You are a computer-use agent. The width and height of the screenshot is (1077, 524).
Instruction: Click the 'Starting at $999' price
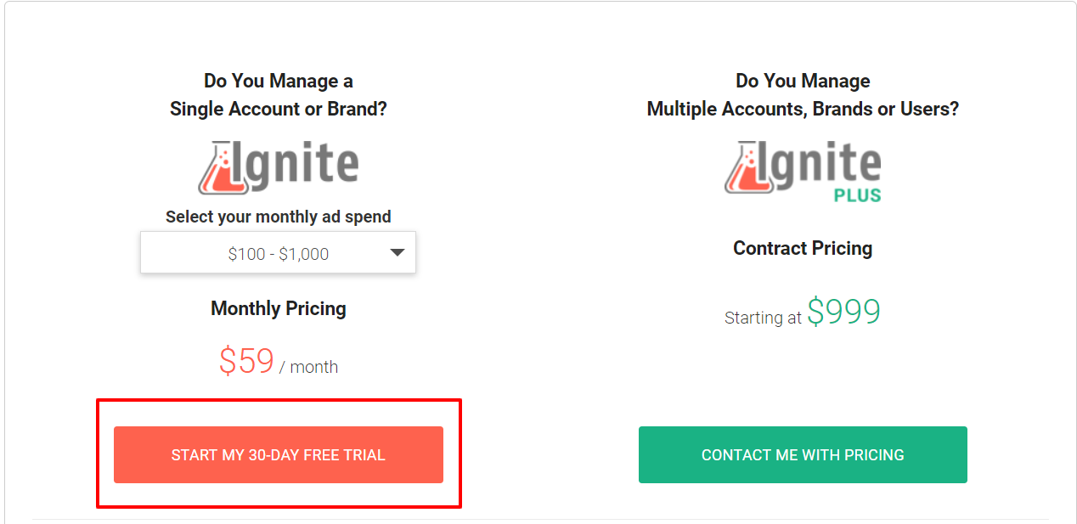click(x=802, y=314)
